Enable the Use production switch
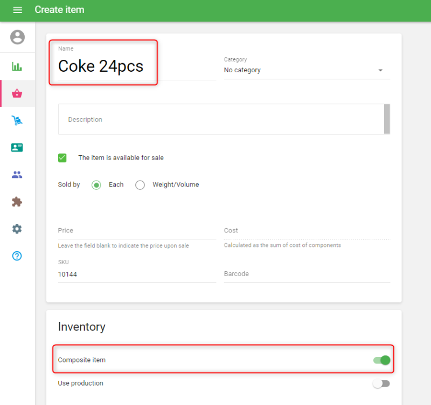 [x=381, y=383]
